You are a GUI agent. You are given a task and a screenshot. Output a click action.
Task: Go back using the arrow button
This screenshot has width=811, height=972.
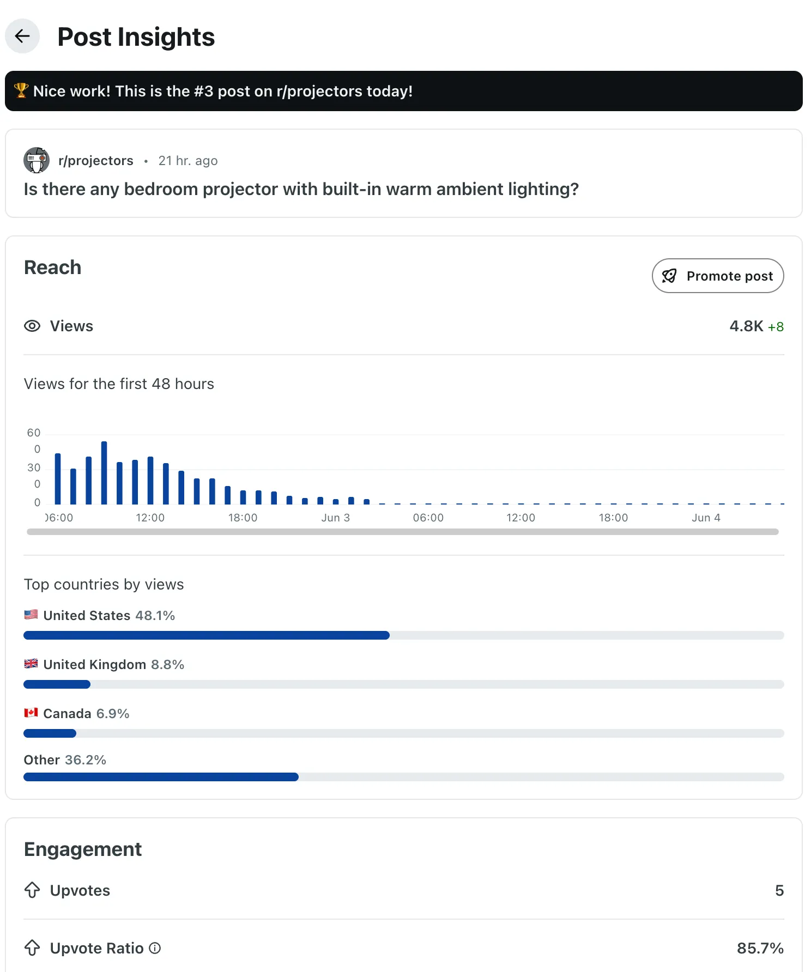click(x=22, y=37)
